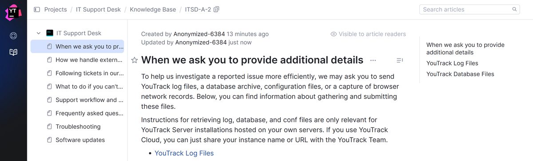The image size is (533, 161).
Task: Click the search magnifier icon
Action: (x=515, y=9)
